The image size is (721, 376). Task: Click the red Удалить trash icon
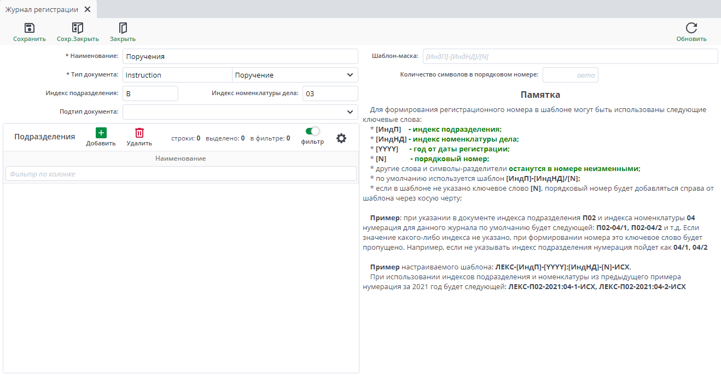[x=139, y=133]
